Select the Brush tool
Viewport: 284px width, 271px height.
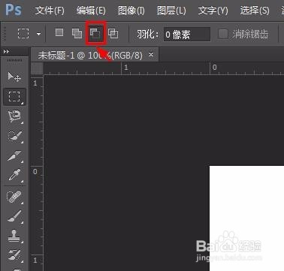click(x=14, y=216)
